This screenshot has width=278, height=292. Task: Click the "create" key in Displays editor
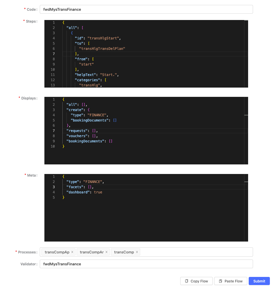tap(75, 110)
